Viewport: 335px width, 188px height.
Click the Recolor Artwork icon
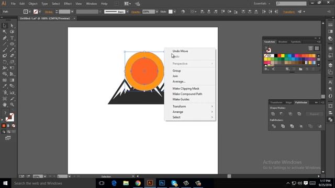tap(183, 11)
